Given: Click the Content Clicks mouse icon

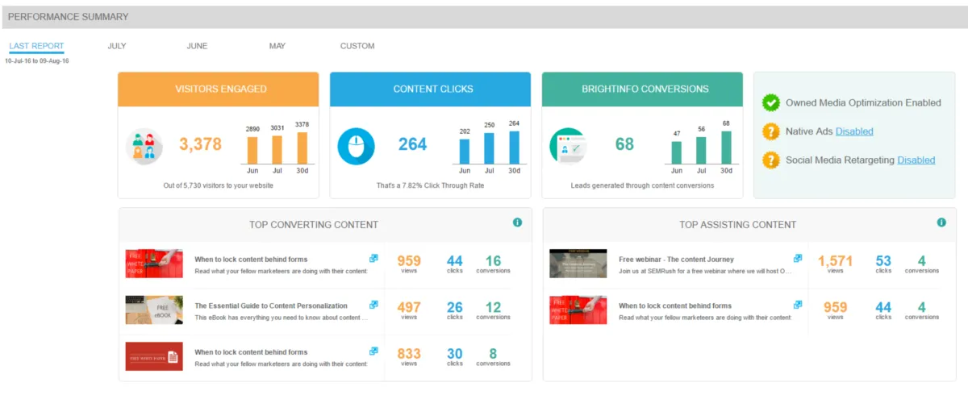Looking at the screenshot, I should click(356, 146).
